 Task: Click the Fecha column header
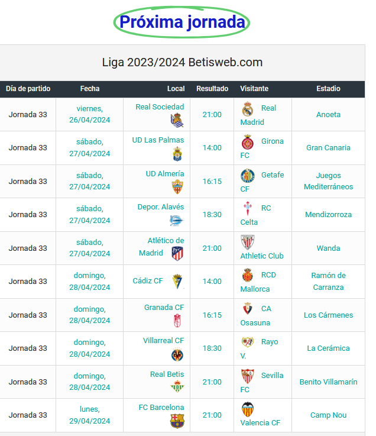pos(90,89)
